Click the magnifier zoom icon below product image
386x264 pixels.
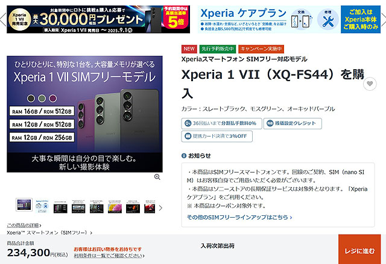157,177
